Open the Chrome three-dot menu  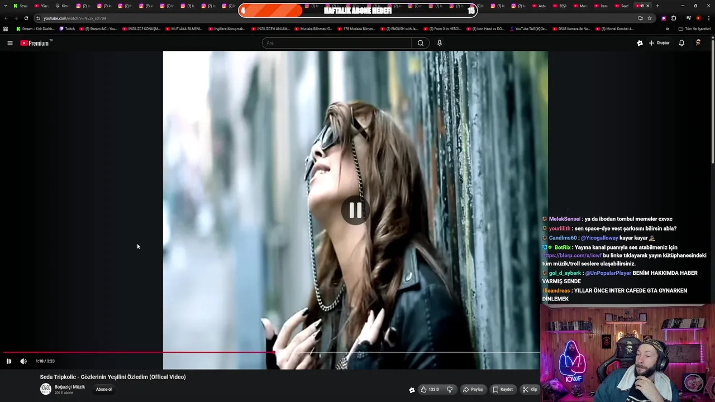click(708, 18)
